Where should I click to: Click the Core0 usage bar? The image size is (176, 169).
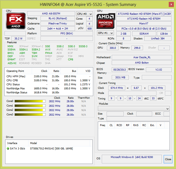30,101
